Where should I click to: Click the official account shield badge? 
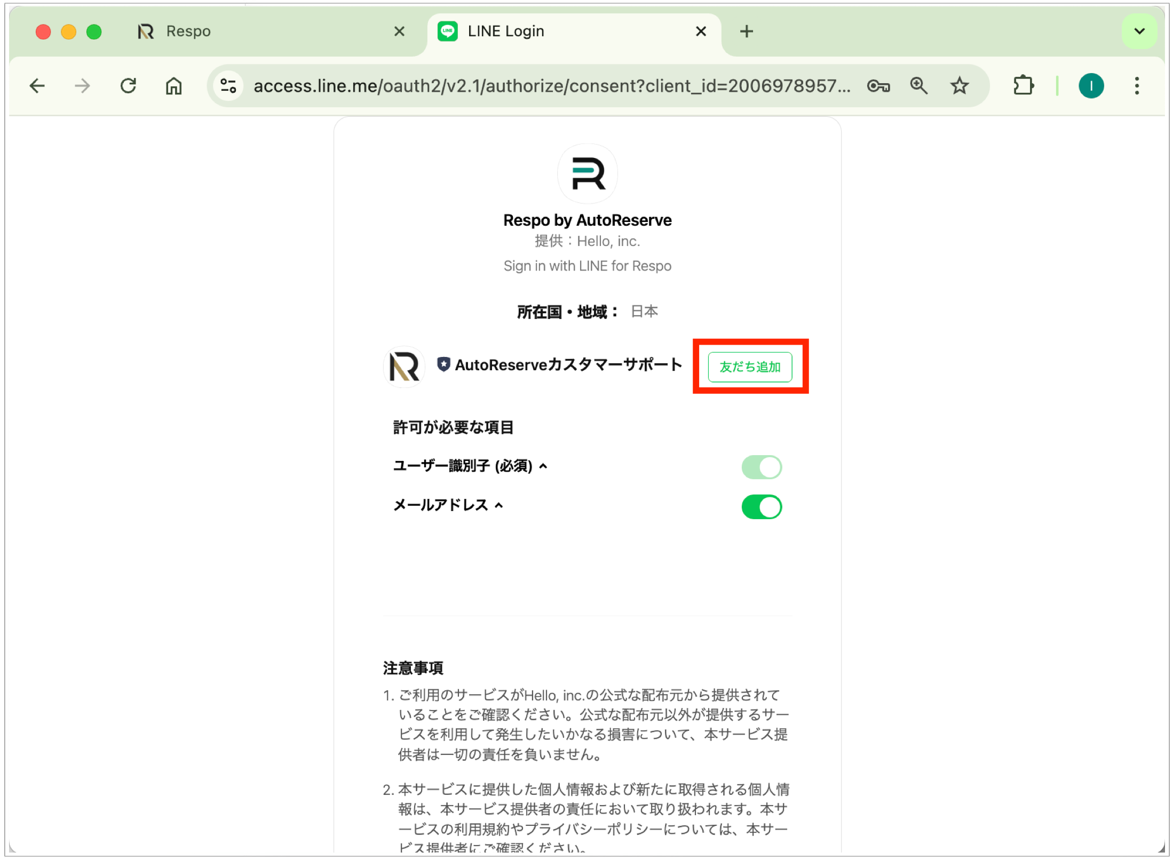tap(443, 364)
